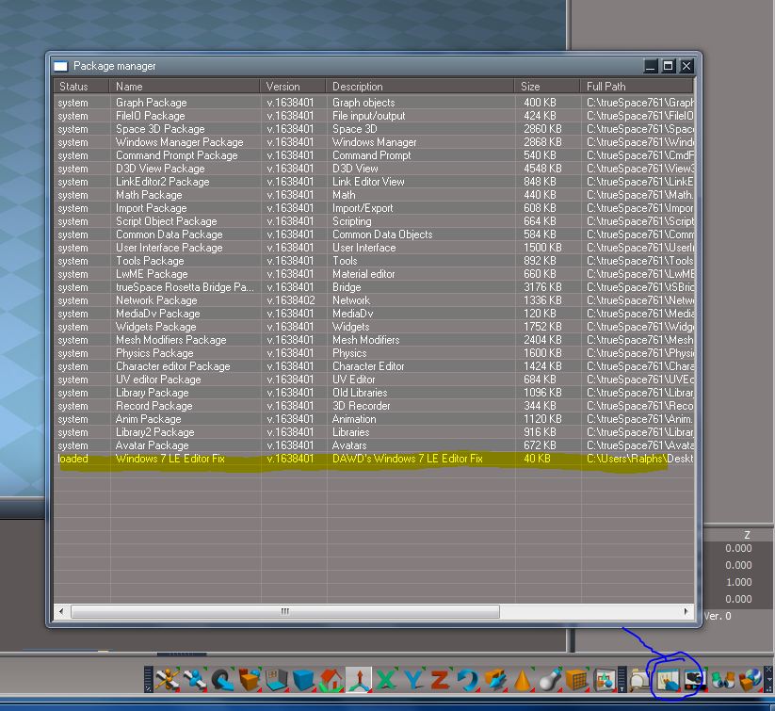Screen dimensions: 775x711
Task: Click the pair of spheres icon
Action: click(x=723, y=680)
